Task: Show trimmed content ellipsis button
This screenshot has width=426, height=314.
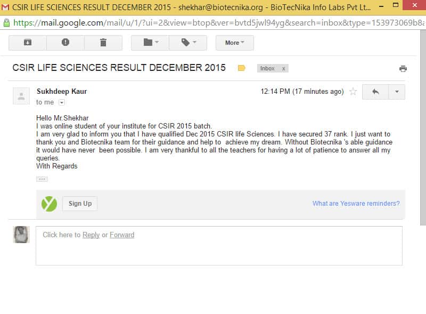Action: (x=42, y=179)
